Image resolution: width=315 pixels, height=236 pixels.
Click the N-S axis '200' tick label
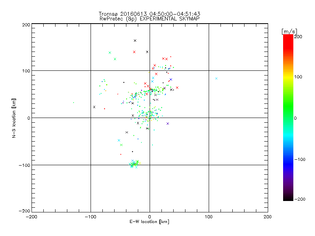click(x=26, y=25)
